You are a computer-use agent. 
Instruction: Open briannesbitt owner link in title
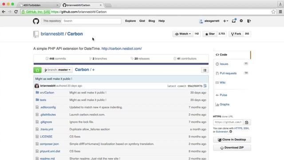click(52, 34)
